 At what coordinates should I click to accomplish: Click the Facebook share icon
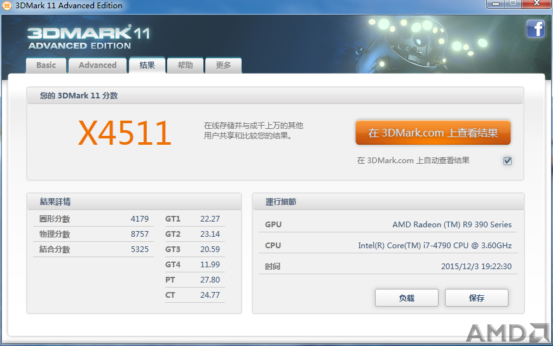(536, 29)
